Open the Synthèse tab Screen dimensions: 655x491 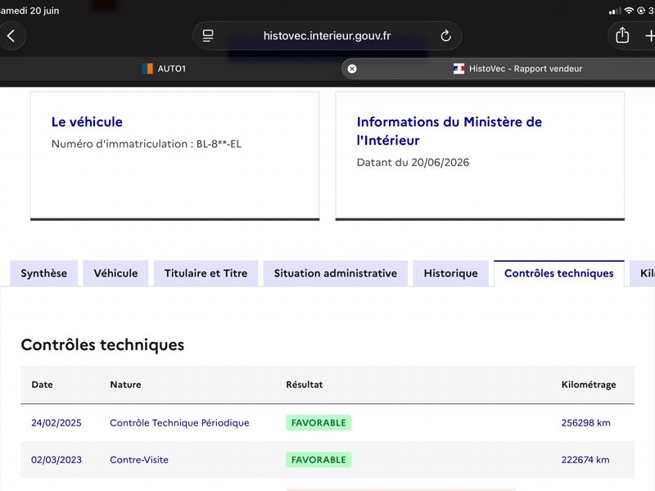coord(44,273)
